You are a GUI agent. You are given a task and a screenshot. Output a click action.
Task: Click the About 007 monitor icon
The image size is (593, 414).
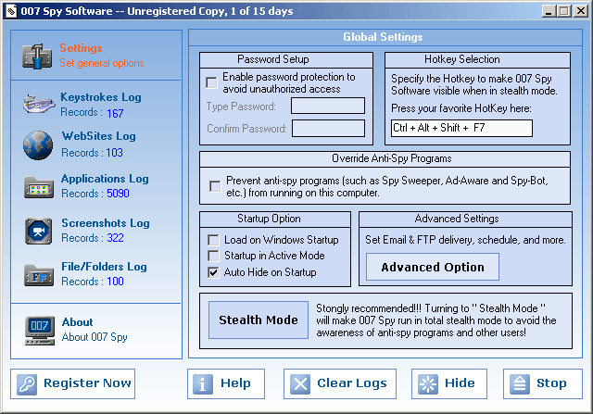click(40, 331)
